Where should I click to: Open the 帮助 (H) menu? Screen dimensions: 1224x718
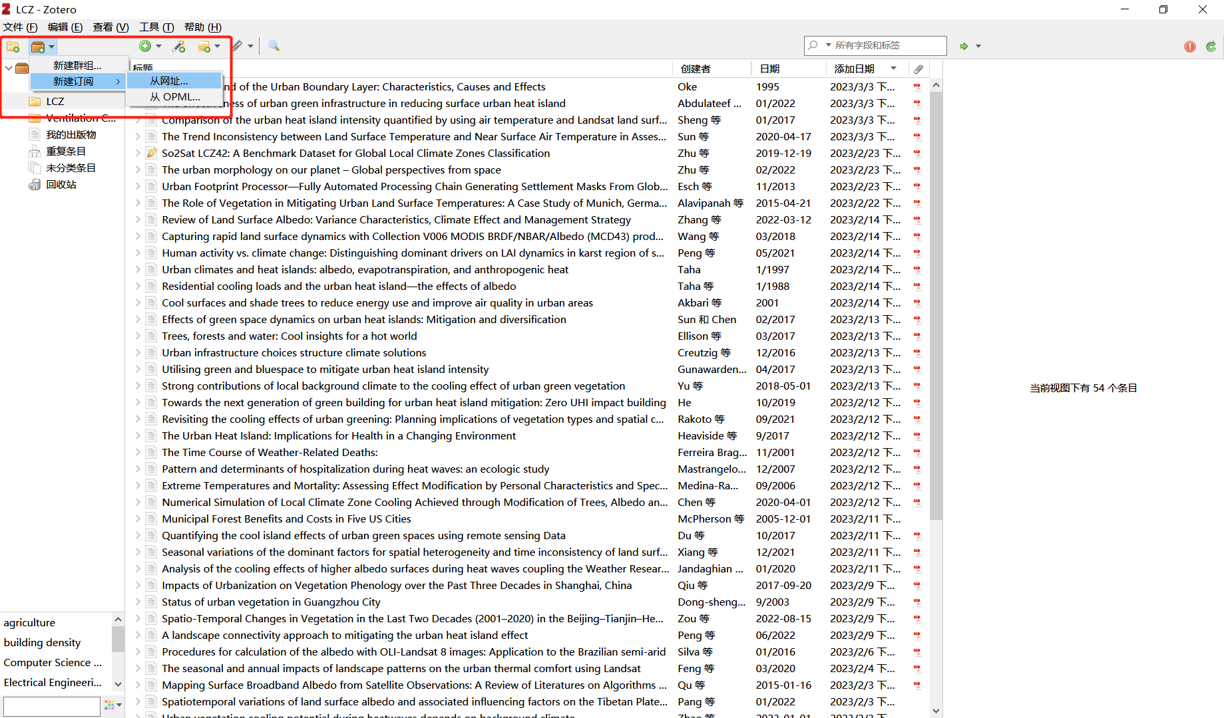203,27
